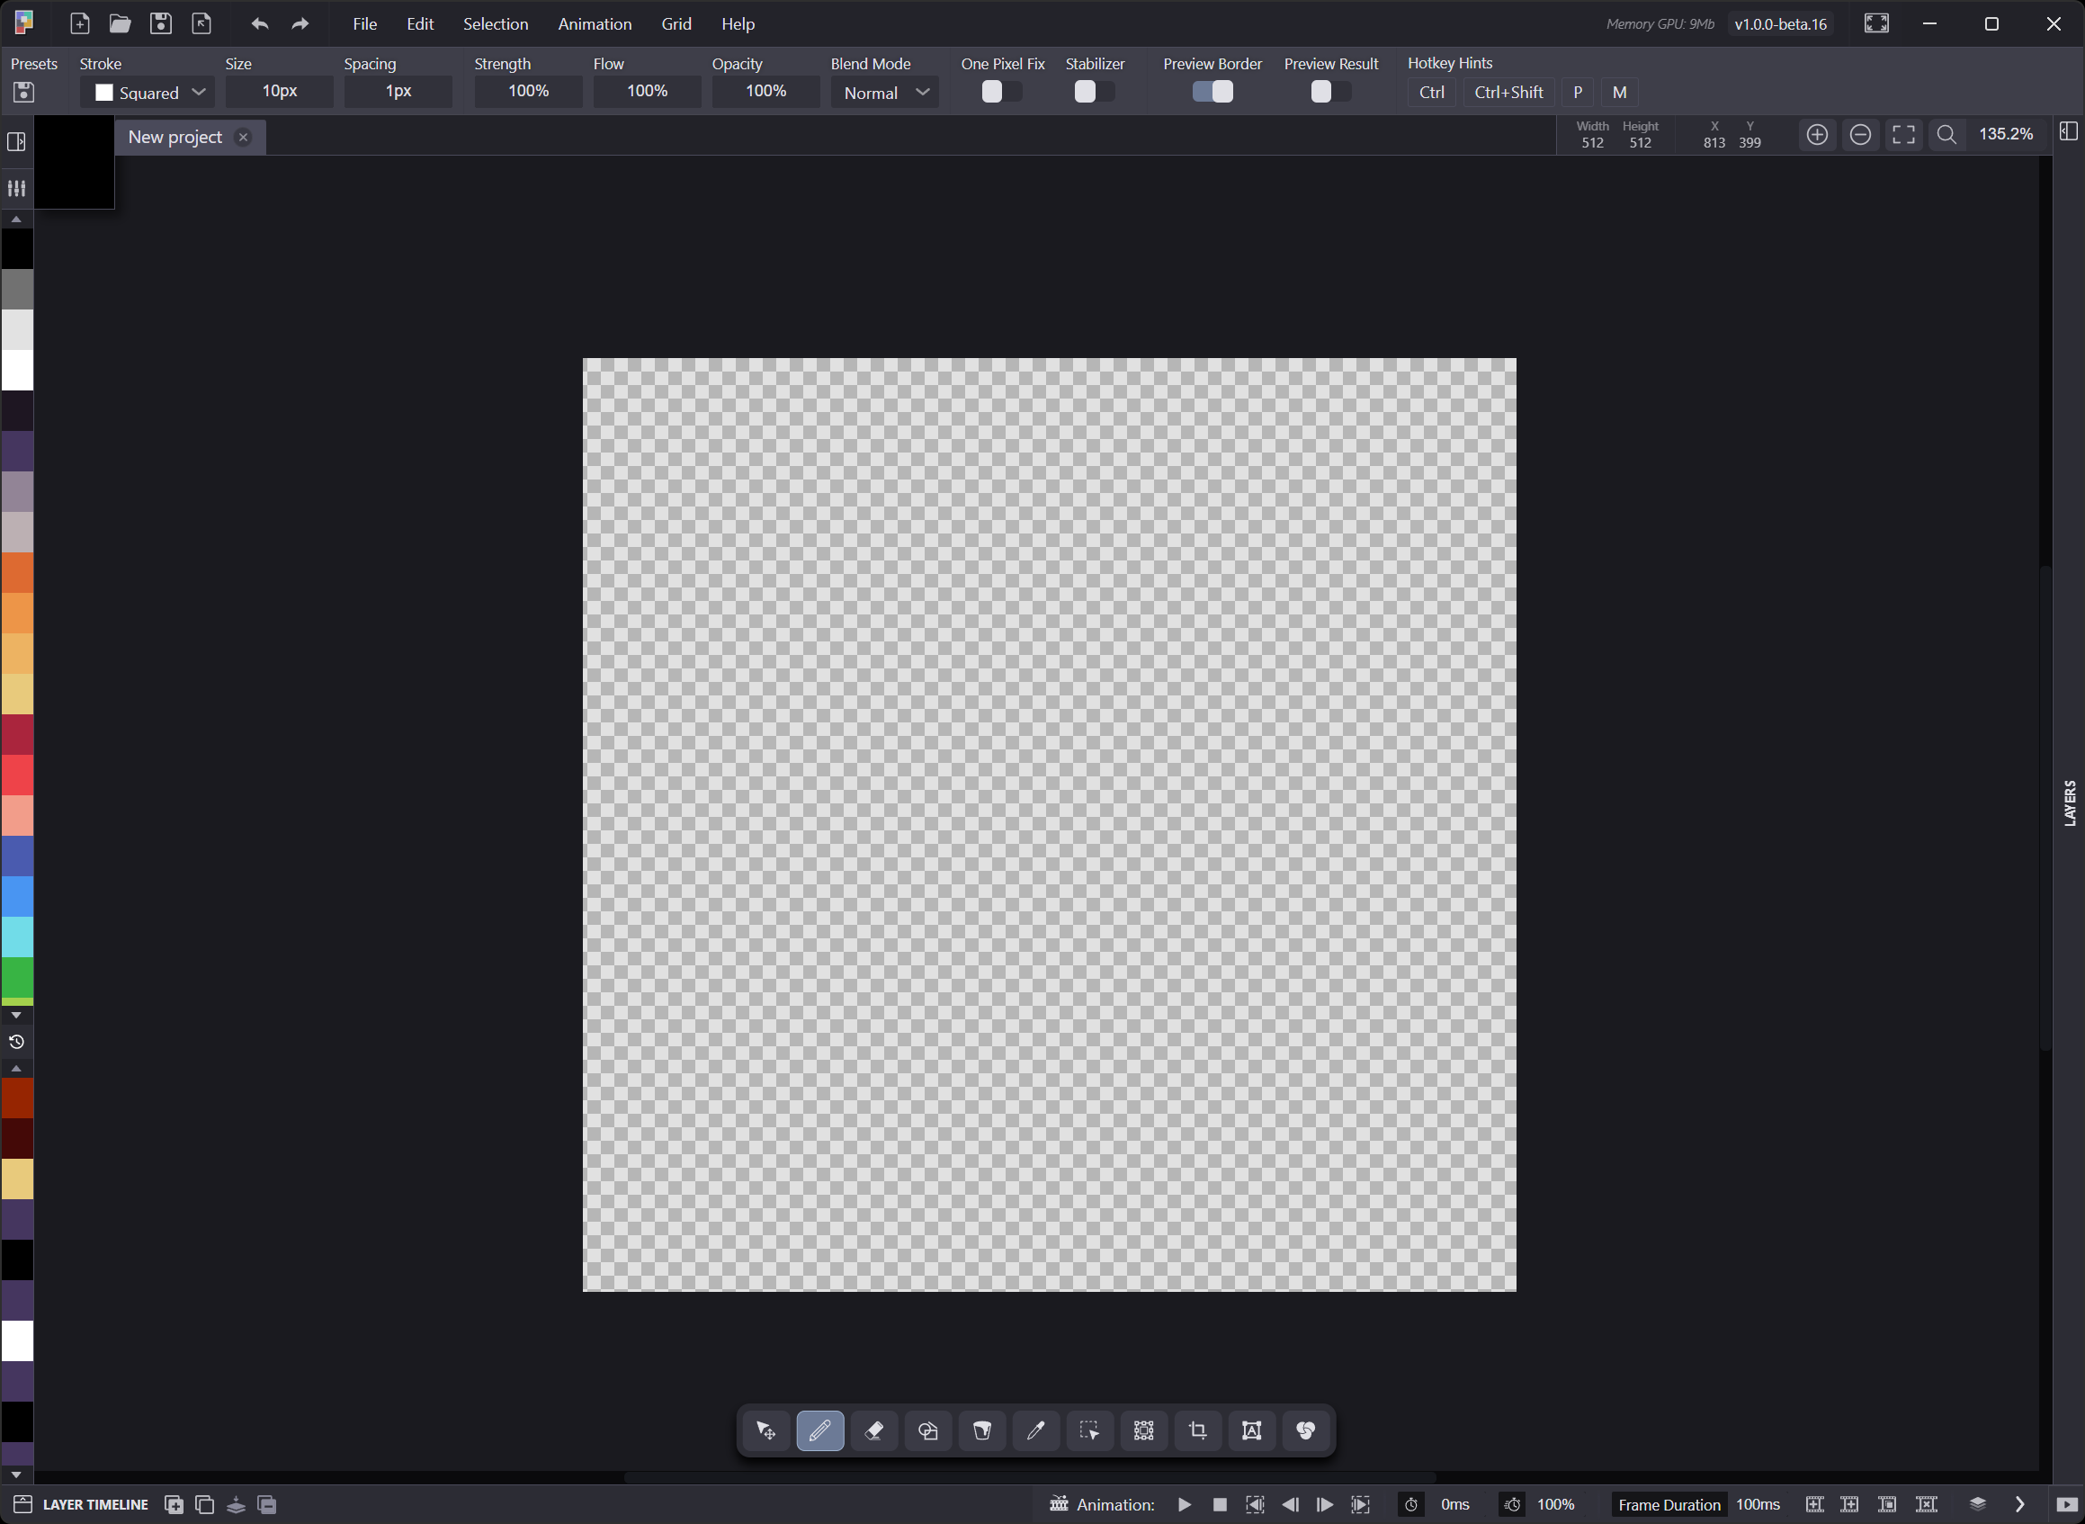Add new layer in Layer Timeline
The image size is (2085, 1524).
pos(174,1504)
